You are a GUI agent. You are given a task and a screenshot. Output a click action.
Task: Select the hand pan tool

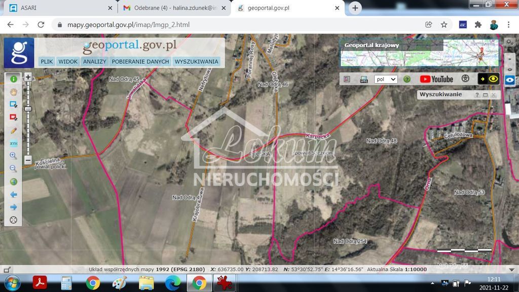(13, 92)
